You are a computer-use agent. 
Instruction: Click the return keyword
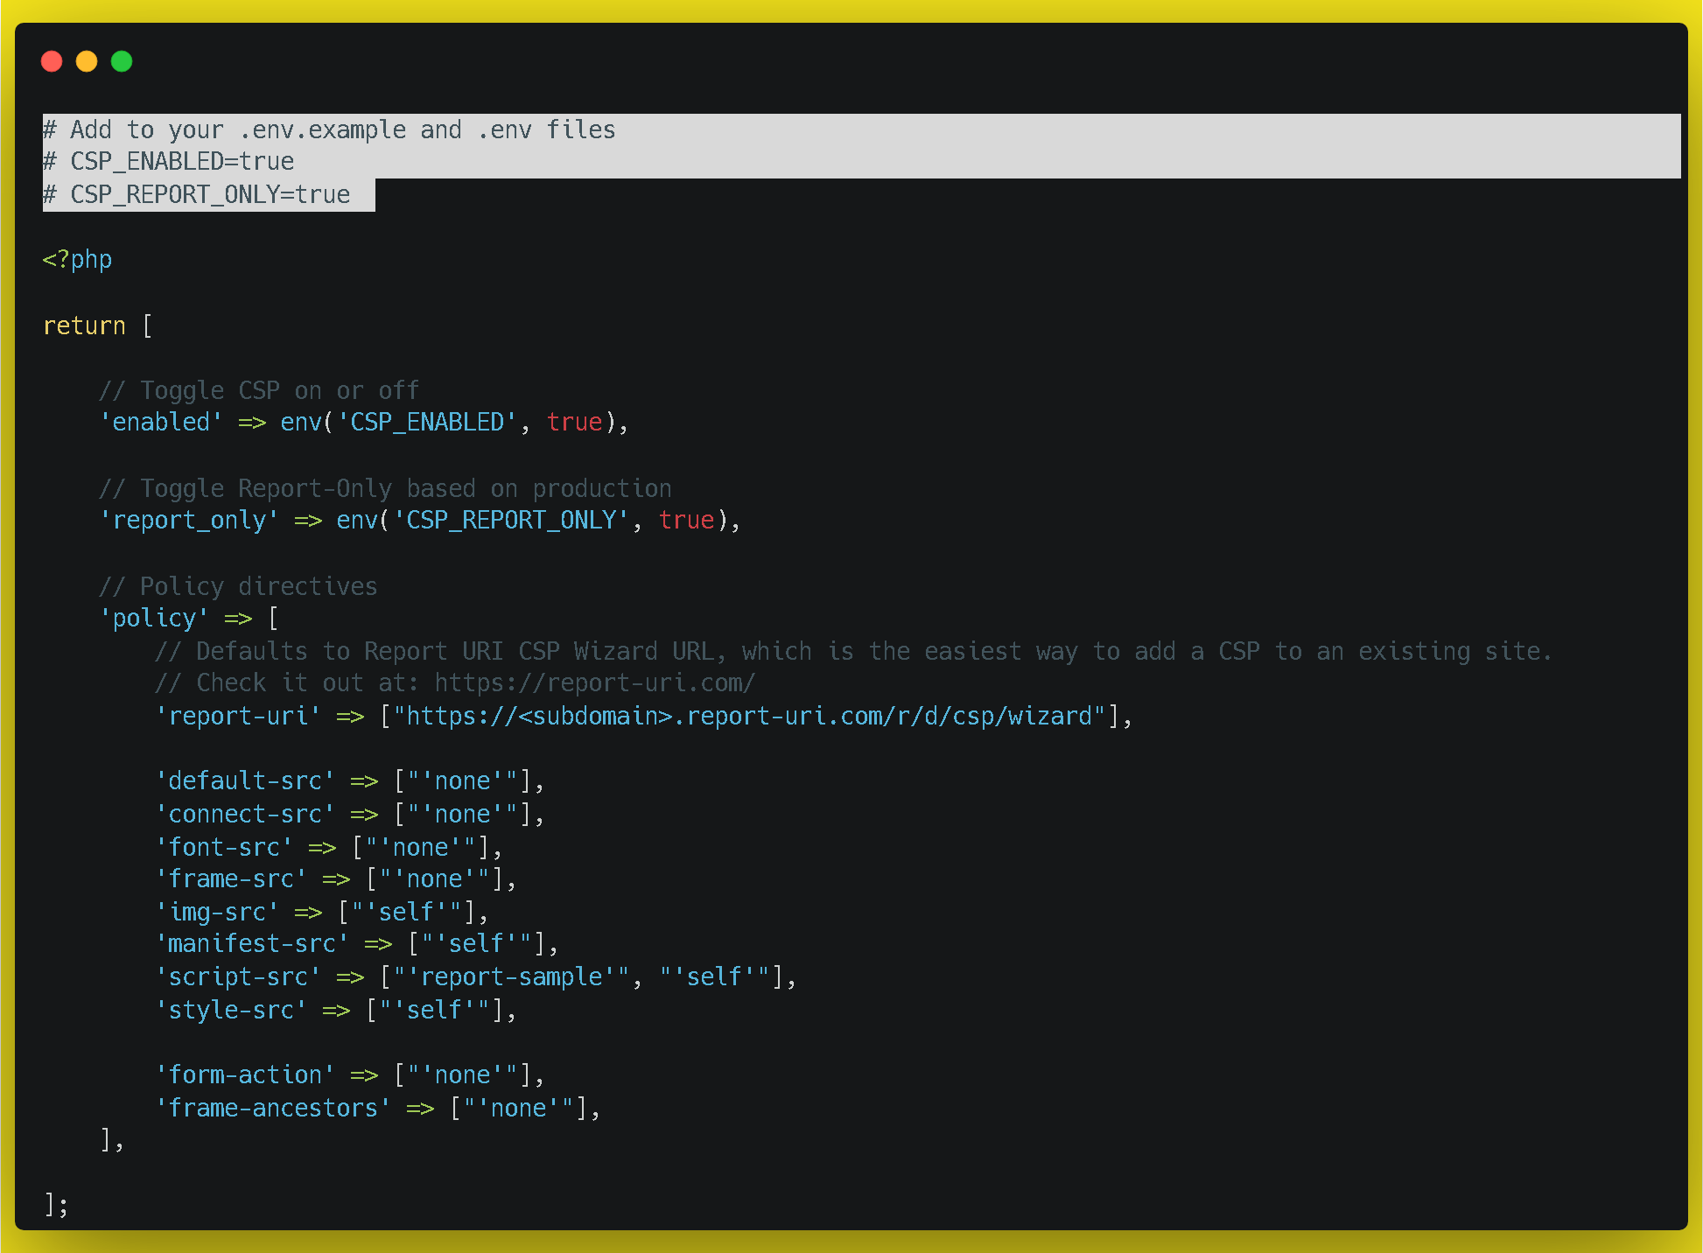pos(84,325)
